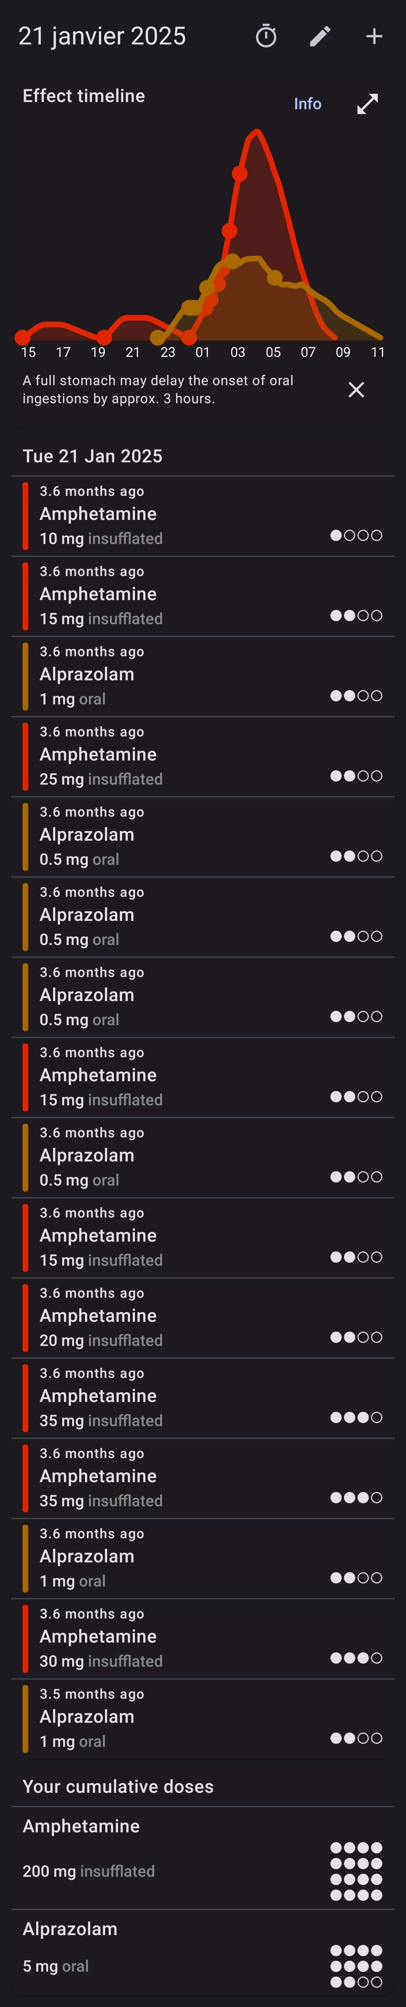Open cumulative Amphetamine 200 mg insufflated row
406x2007 pixels.
pos(203,1858)
